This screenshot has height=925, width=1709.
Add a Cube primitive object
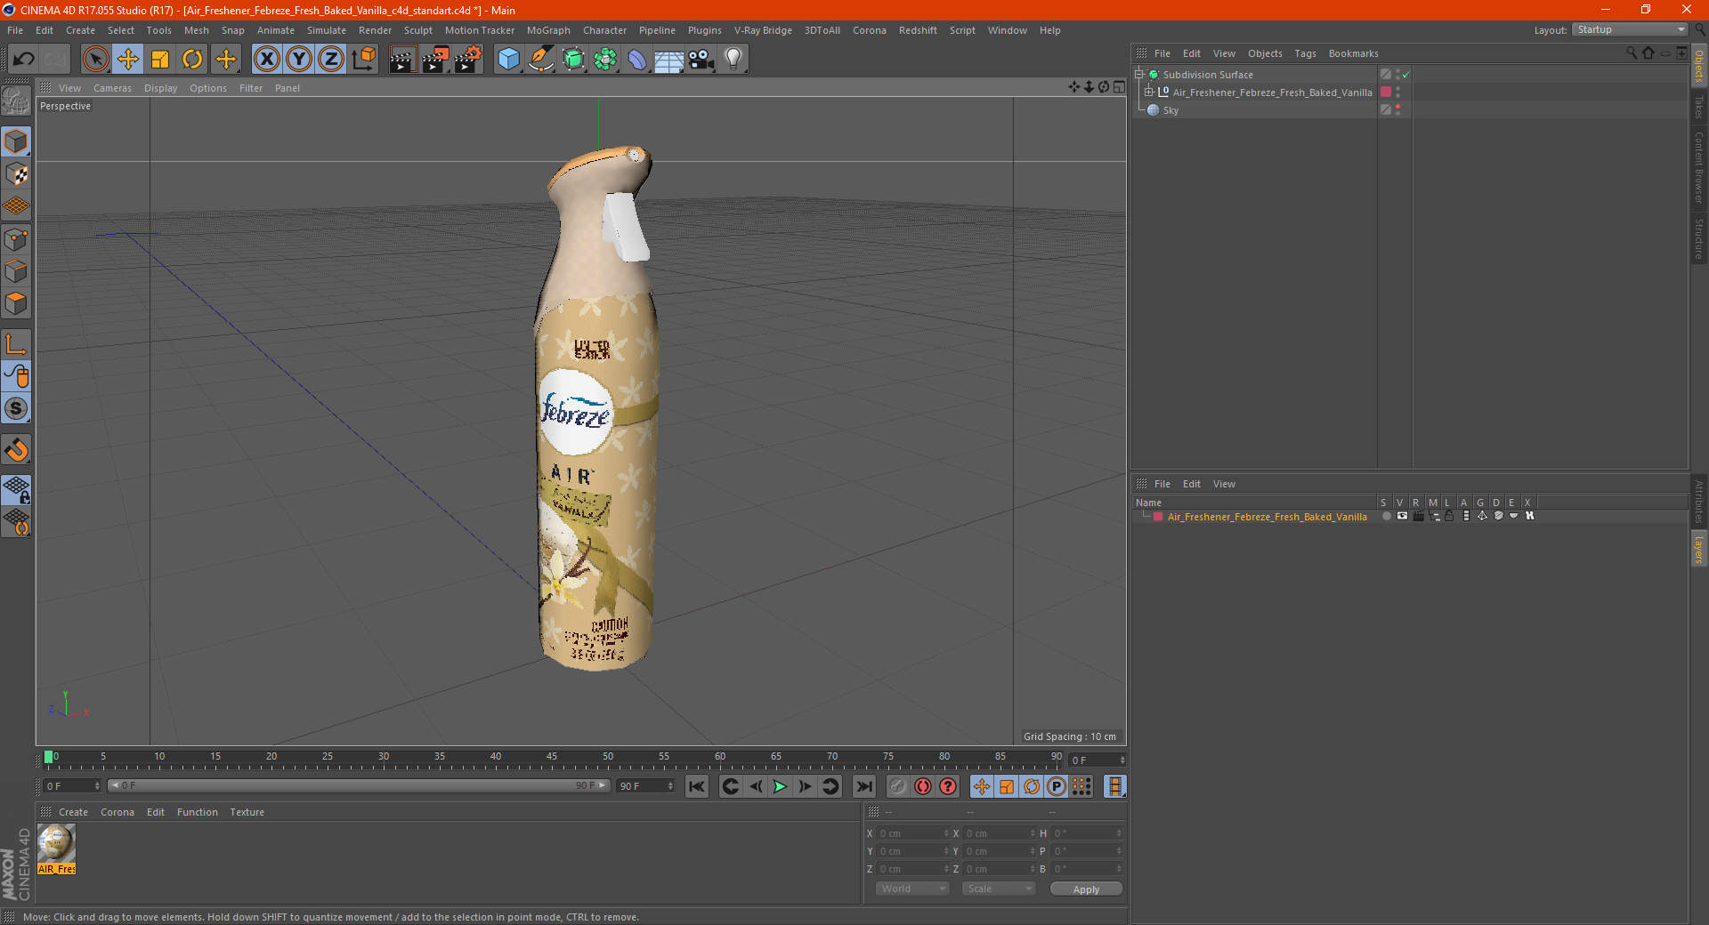point(508,60)
